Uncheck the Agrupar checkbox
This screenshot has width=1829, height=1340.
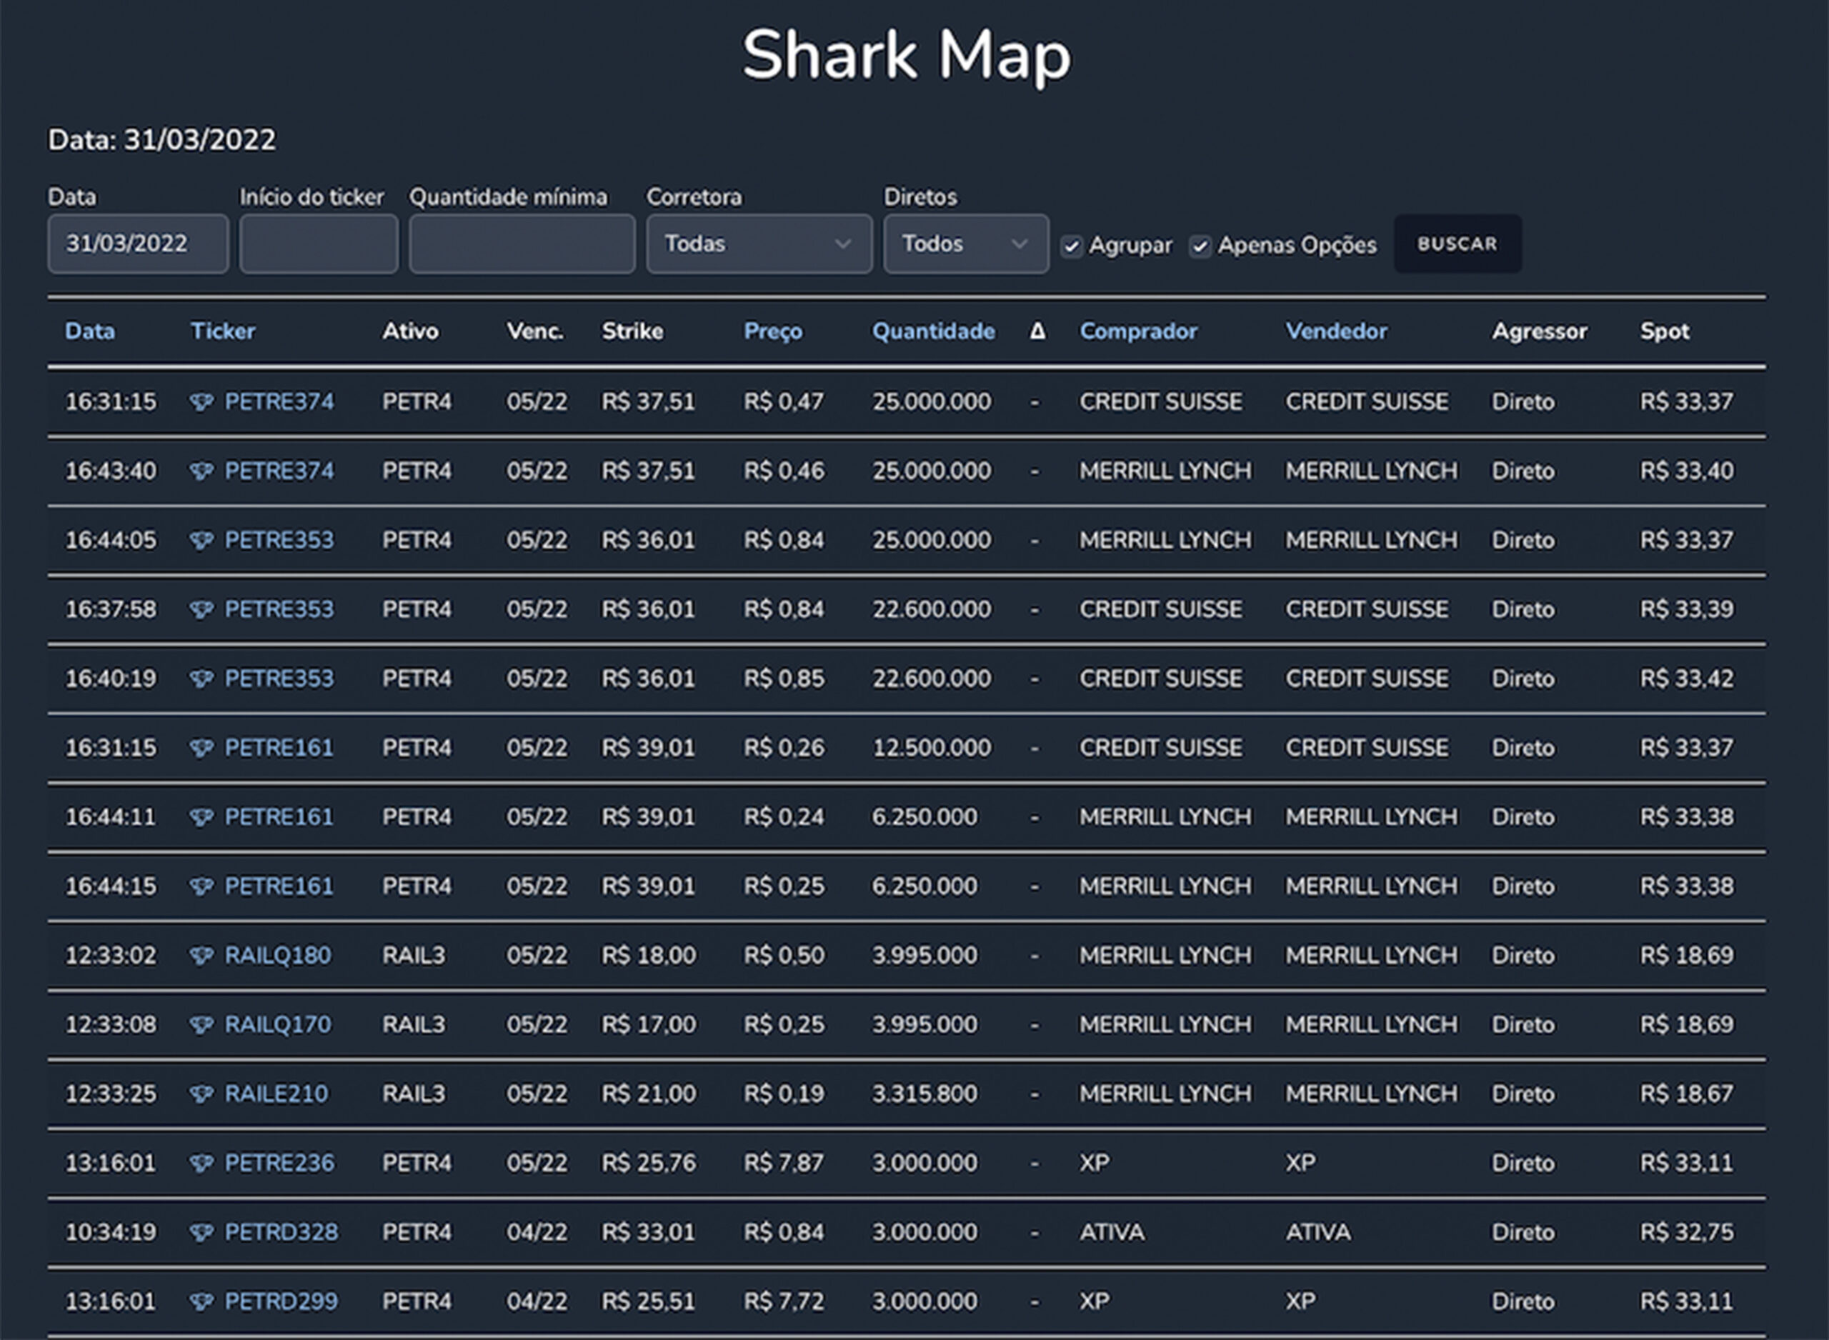pos(1072,245)
